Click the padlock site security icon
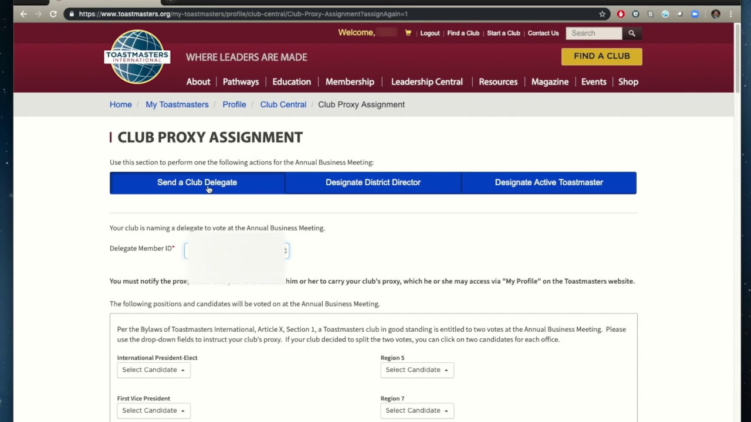This screenshot has height=422, width=751. coord(72,14)
